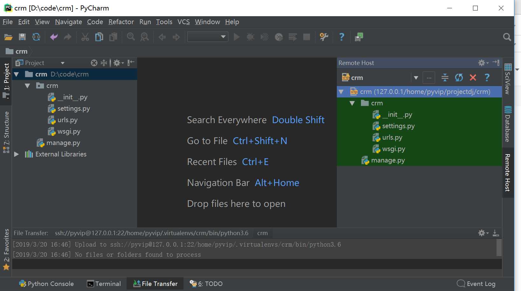Click the Copy toolbar icon
Viewport: 521px width, 291px height.
point(99,37)
